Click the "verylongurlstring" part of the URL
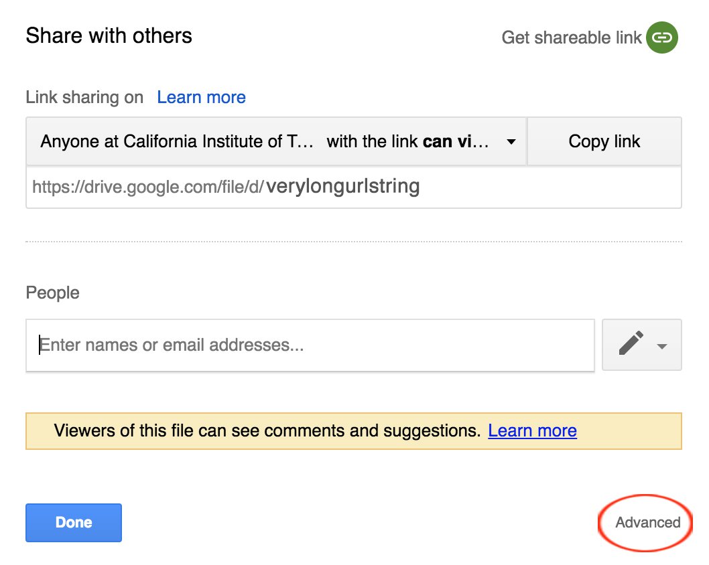This screenshot has width=709, height=565. click(342, 186)
